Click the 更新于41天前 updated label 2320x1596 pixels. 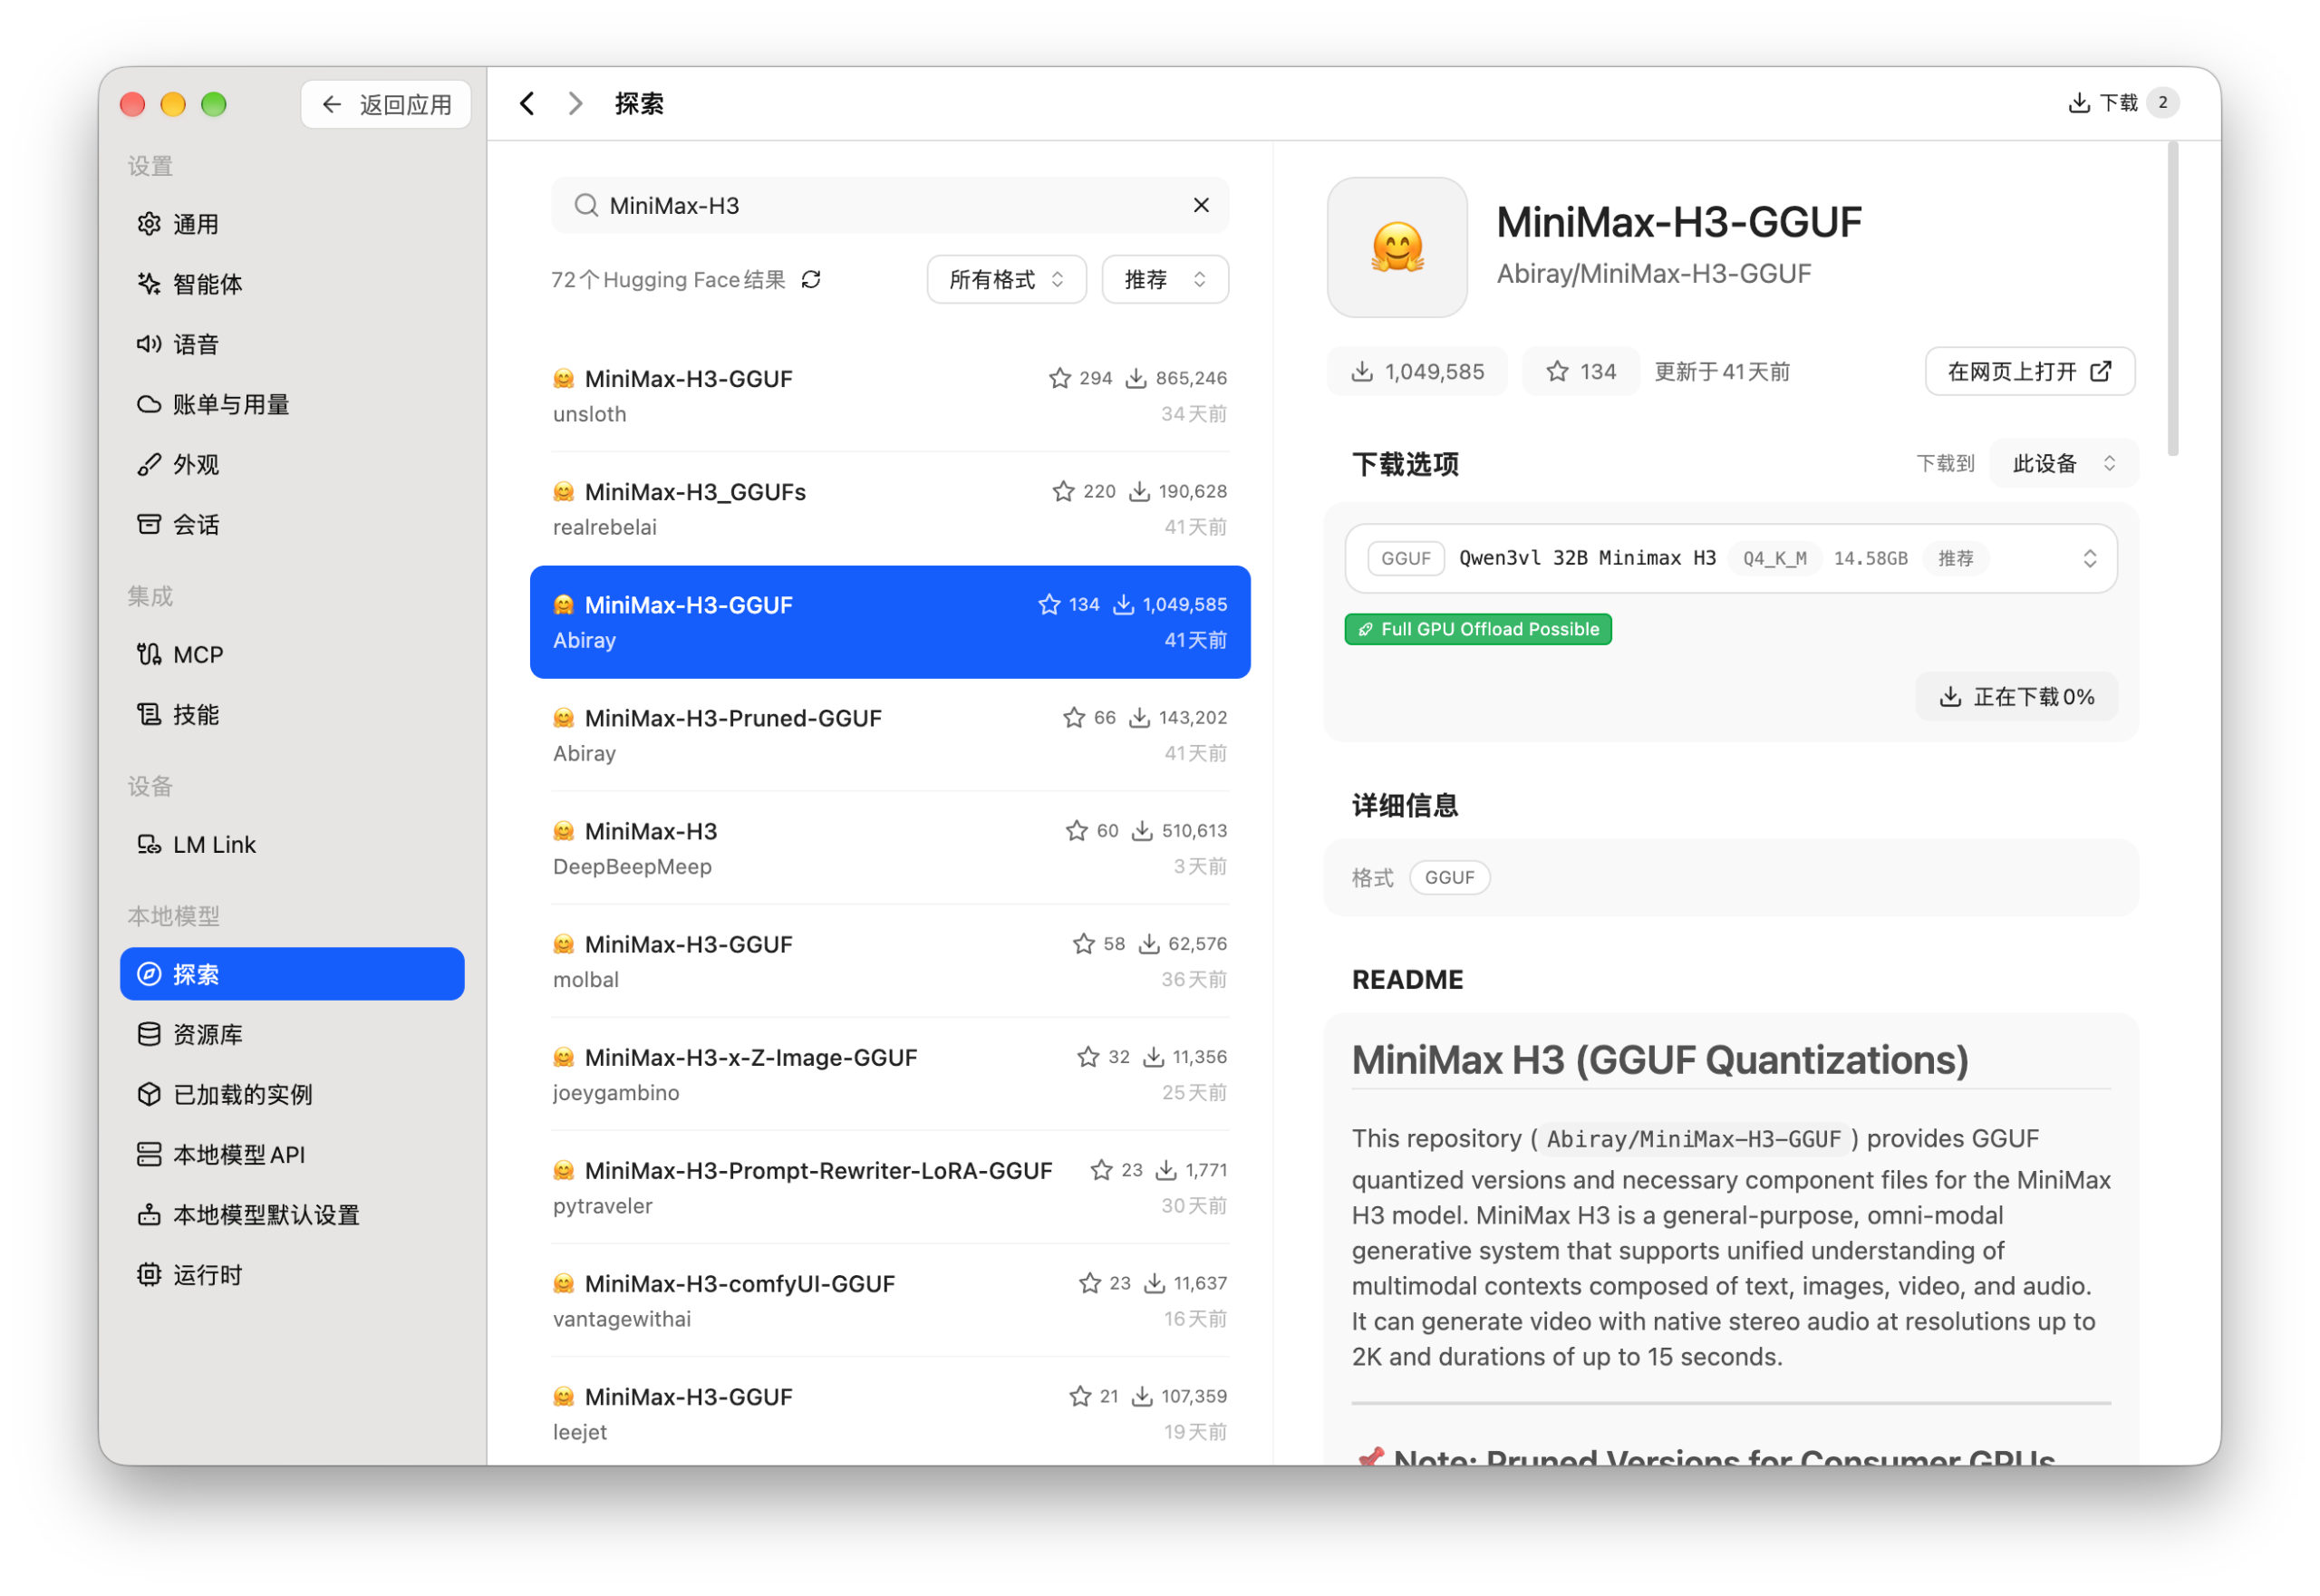[x=1722, y=372]
